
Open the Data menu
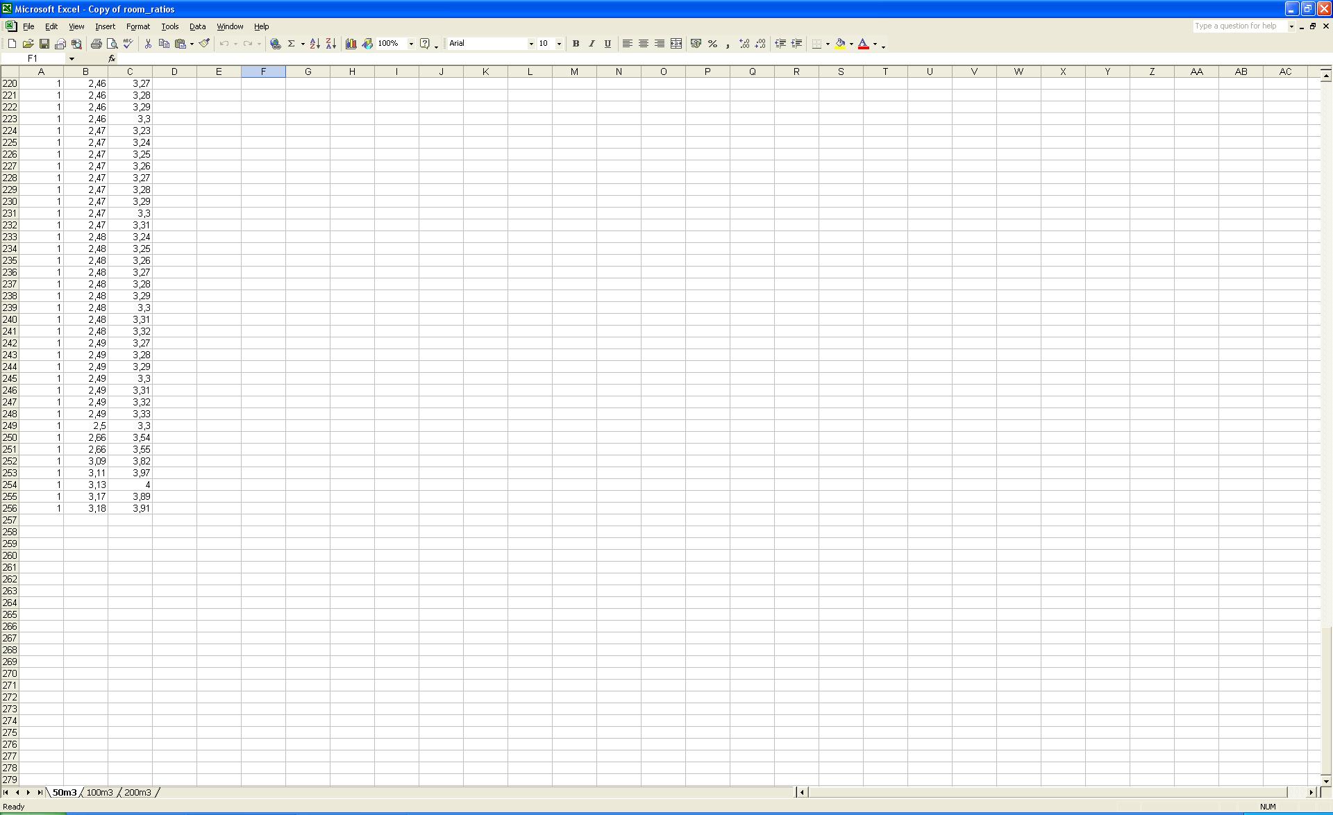click(197, 26)
